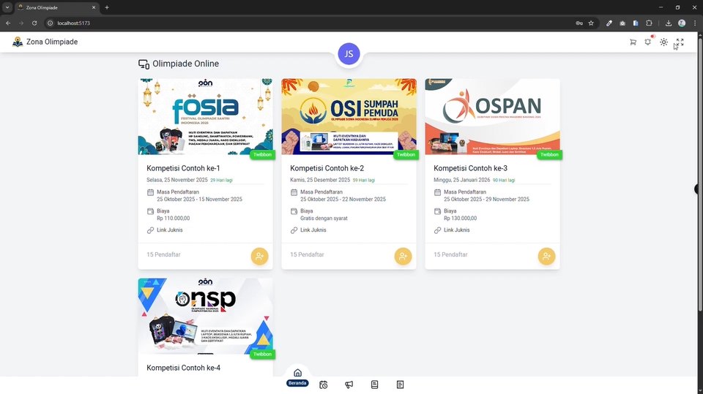Click title Kompetisi Contoh ke-1
The height and width of the screenshot is (394, 703).
coord(183,168)
